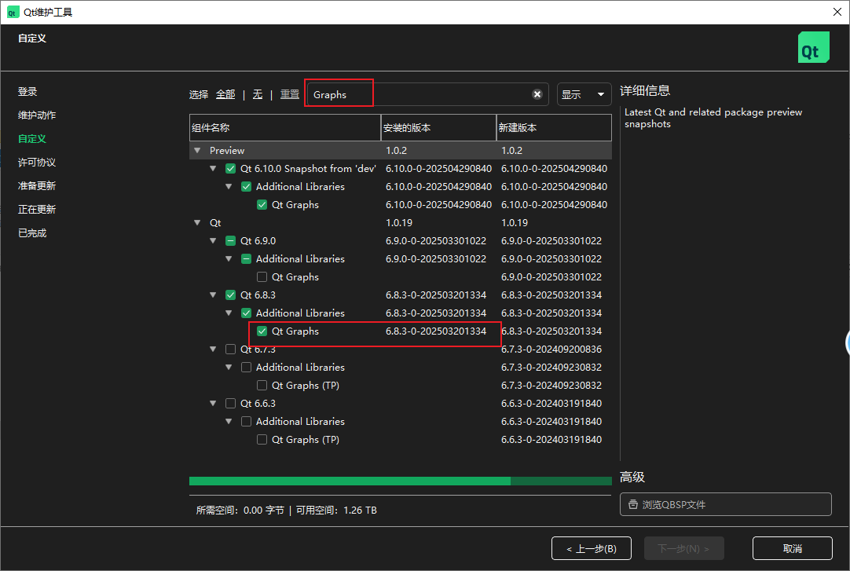Check the Qt 6.7.3 checkbox
850x571 pixels.
point(230,350)
